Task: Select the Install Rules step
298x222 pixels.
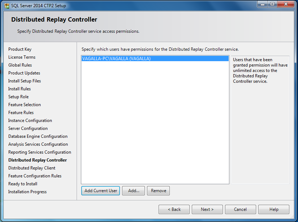Action: click(20, 89)
